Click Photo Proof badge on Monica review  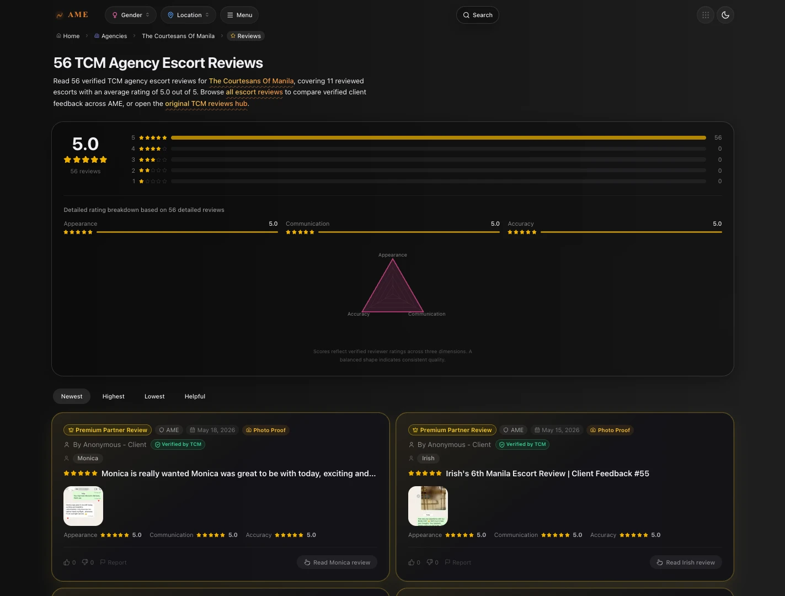(x=265, y=430)
